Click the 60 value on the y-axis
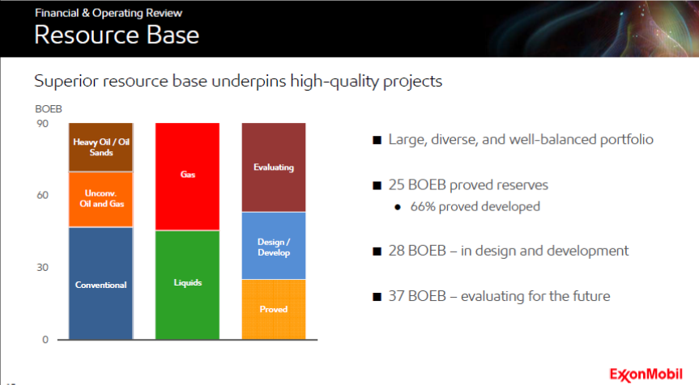Image resolution: width=699 pixels, height=385 pixels. (x=42, y=195)
